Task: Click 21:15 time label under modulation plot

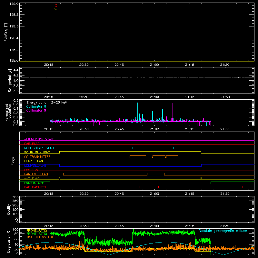Action: 190,129
